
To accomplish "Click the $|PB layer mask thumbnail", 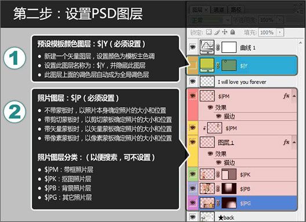I will pyautogui.click(x=229, y=188).
